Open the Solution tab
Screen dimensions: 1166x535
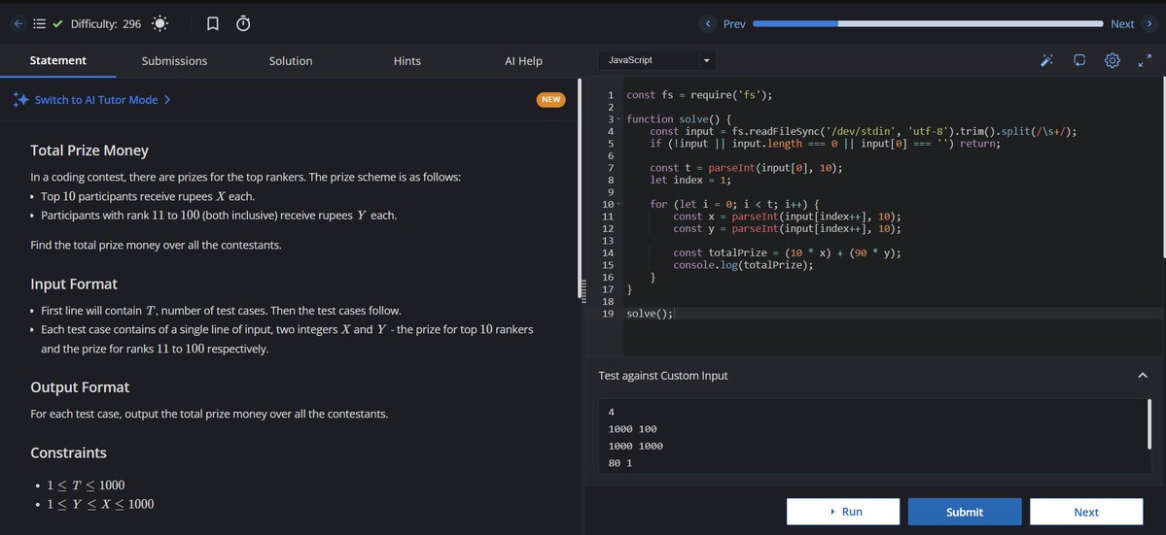(x=291, y=61)
